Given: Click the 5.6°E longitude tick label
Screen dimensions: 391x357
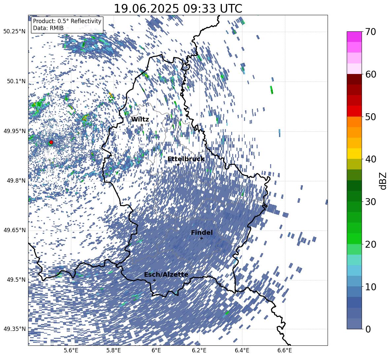Looking at the screenshot, I should 71,350.
